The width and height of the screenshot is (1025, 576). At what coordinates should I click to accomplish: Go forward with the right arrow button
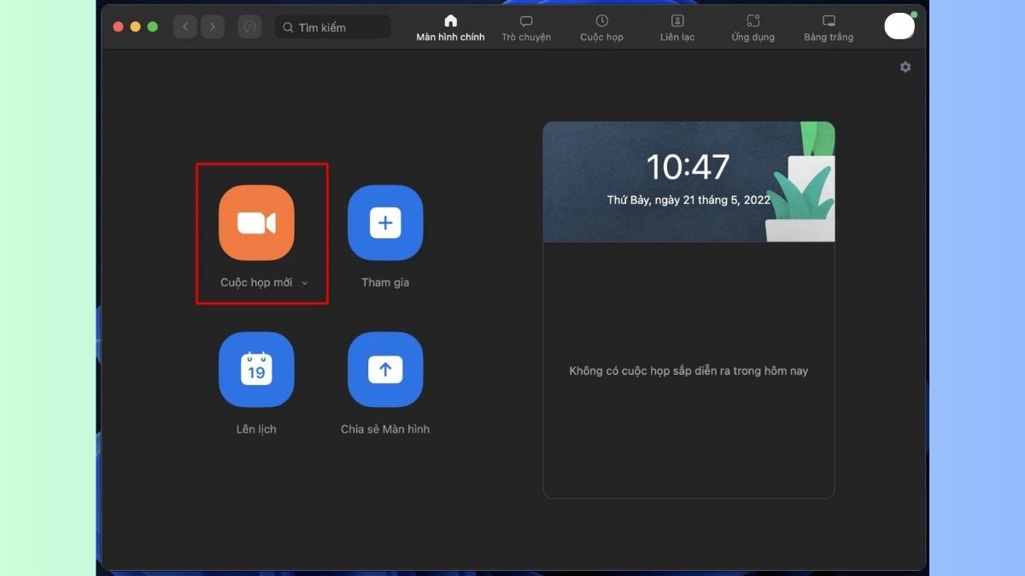point(213,27)
